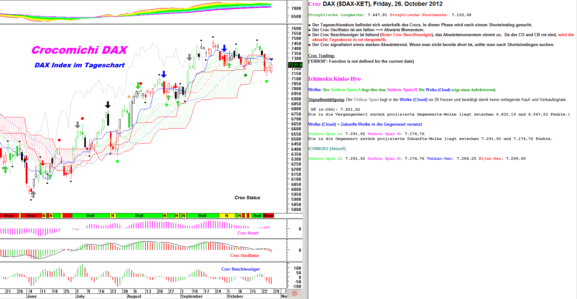Click the Croc Beschleuniger indicator label
The height and width of the screenshot is (299, 577).
pyautogui.click(x=240, y=269)
